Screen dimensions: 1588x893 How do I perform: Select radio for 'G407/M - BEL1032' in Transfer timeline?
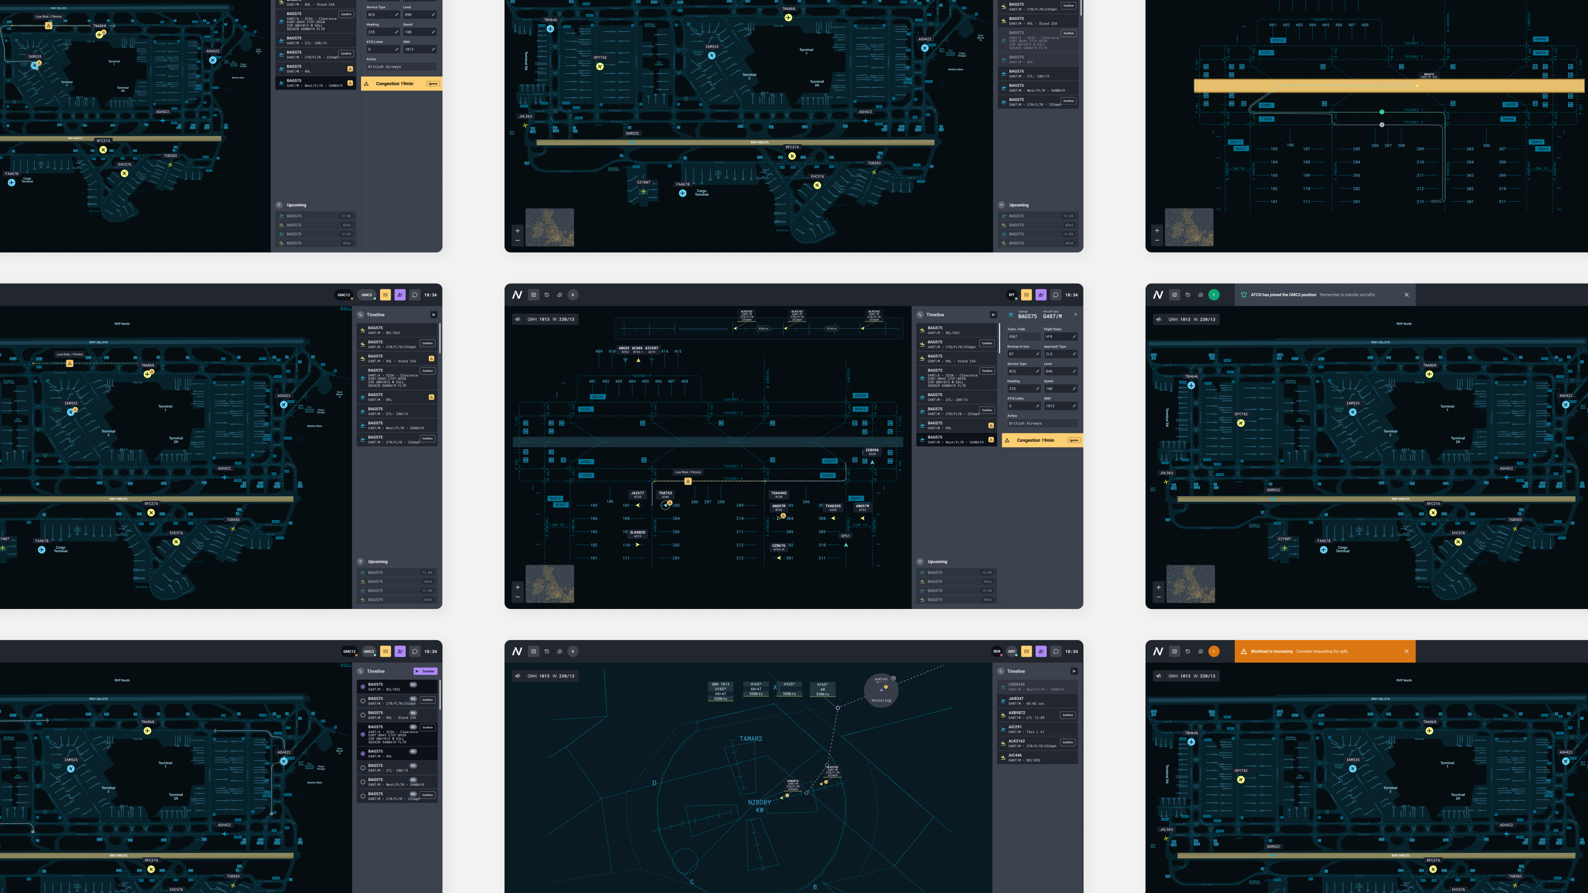[x=363, y=687]
